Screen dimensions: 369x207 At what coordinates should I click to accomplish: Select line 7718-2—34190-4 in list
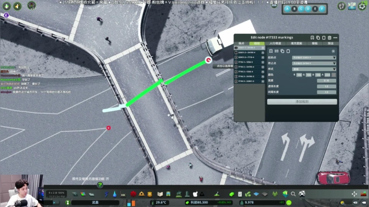coord(249,67)
